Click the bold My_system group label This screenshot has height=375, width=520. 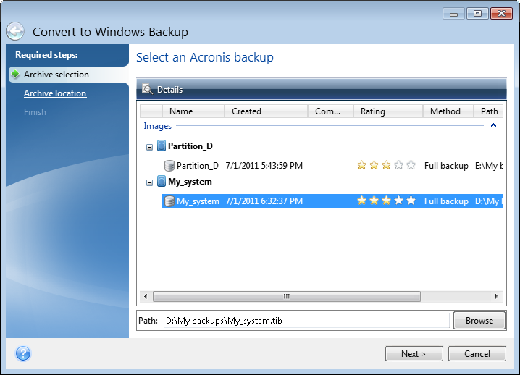click(x=190, y=182)
